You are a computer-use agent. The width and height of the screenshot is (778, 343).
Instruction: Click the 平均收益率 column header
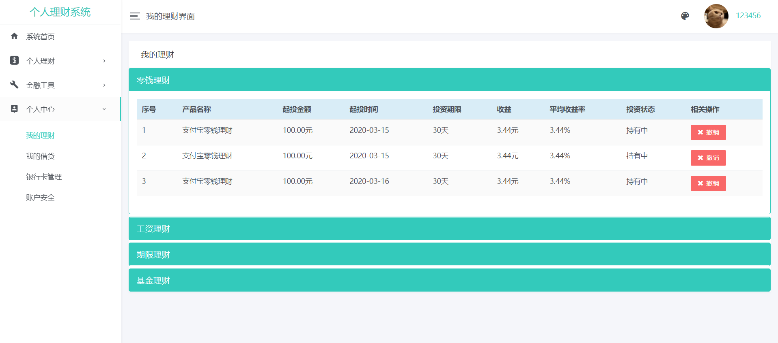[x=567, y=109]
